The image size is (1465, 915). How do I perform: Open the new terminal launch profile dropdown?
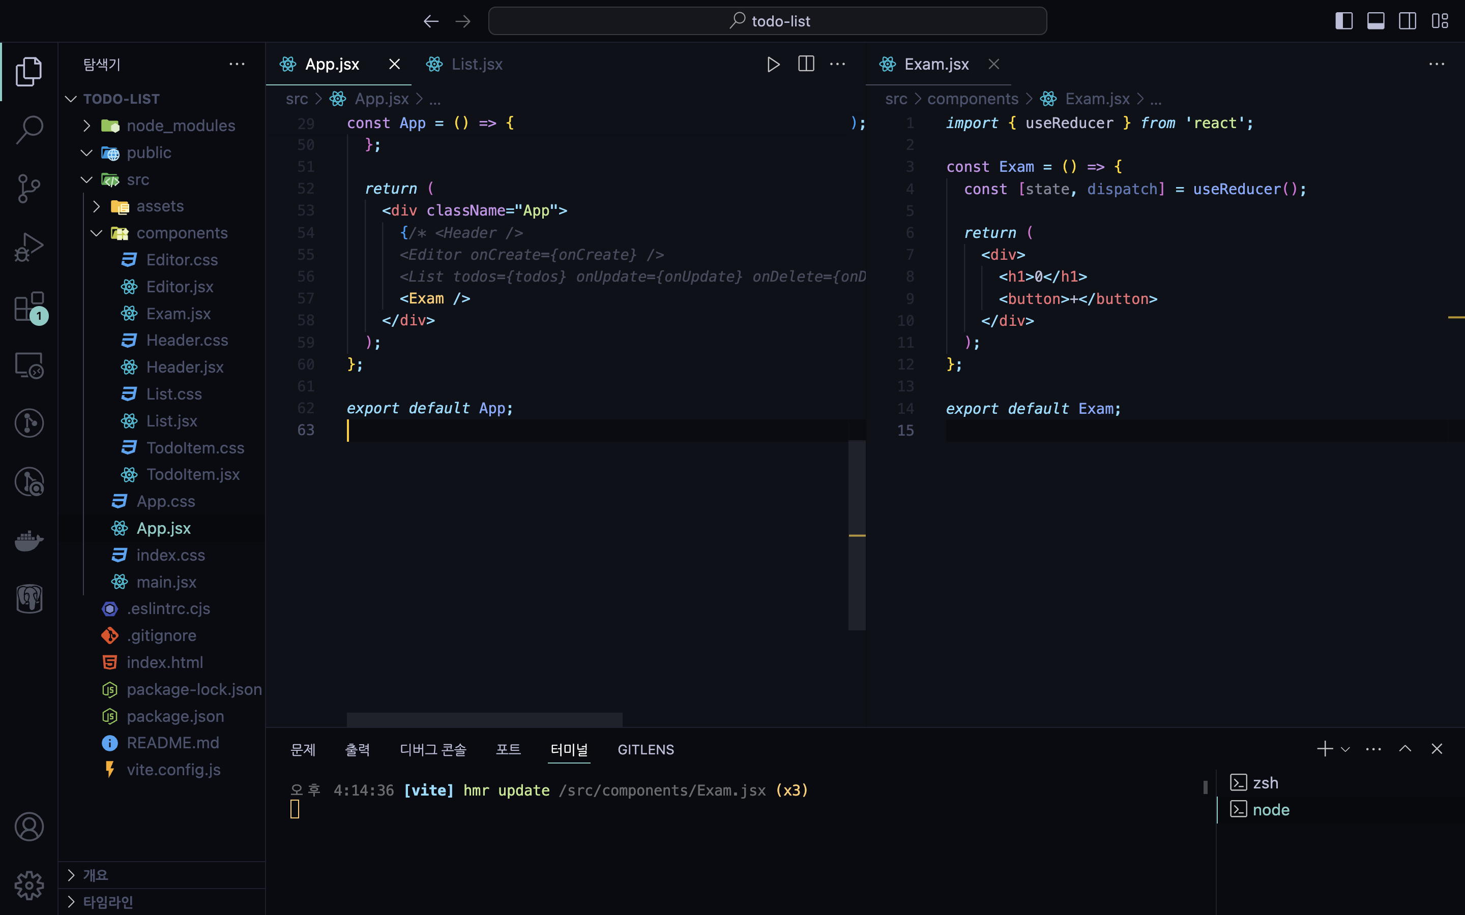pyautogui.click(x=1345, y=750)
